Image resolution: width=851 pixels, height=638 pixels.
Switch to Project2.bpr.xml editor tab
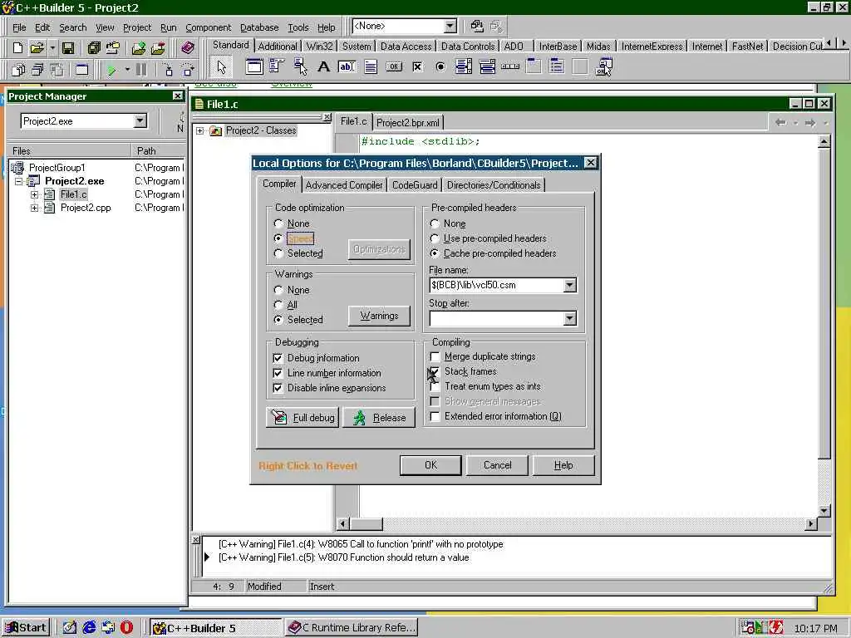407,123
